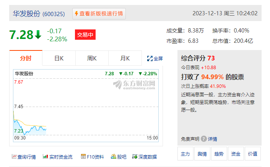Click the 全屏 link text
This screenshot has width=270, height=167.
point(158,58)
